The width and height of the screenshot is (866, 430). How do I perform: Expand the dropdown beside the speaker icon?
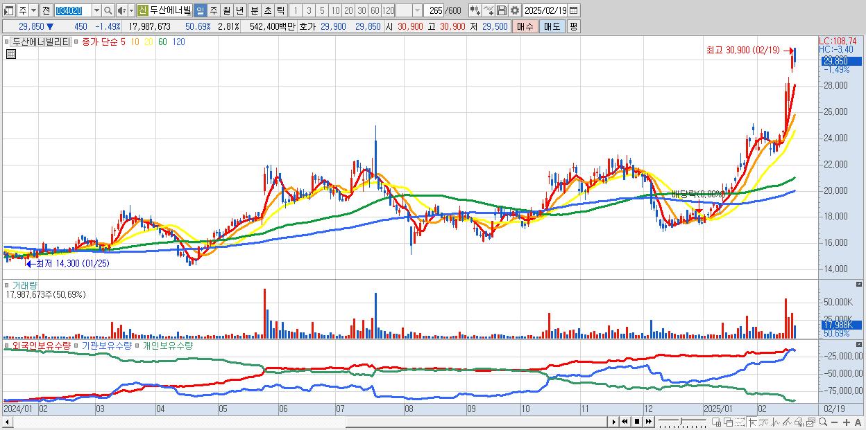coord(131,11)
